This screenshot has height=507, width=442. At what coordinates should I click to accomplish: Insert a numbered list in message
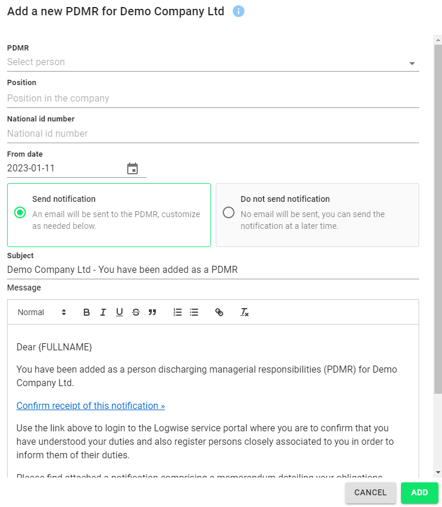coord(178,312)
